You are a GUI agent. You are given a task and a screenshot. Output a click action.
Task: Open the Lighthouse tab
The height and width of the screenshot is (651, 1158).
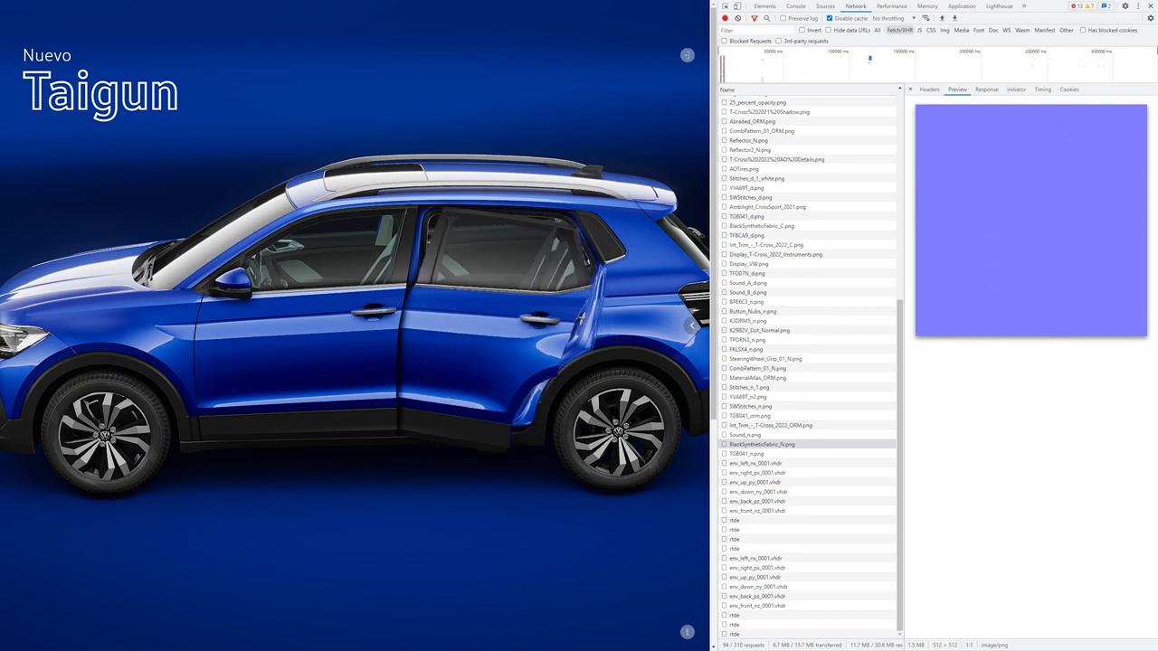(x=1000, y=6)
